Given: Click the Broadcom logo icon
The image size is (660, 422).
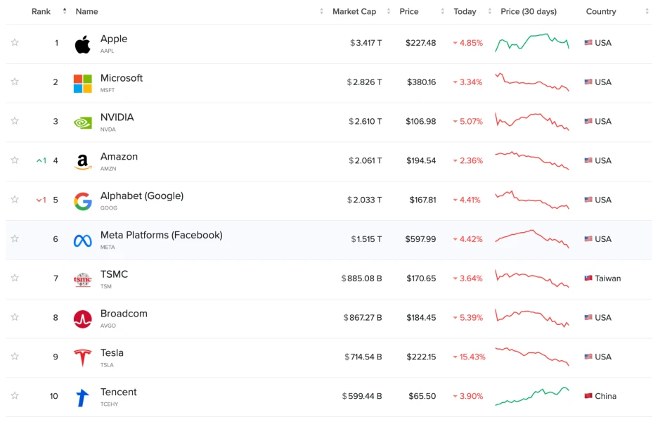Looking at the screenshot, I should tap(82, 319).
